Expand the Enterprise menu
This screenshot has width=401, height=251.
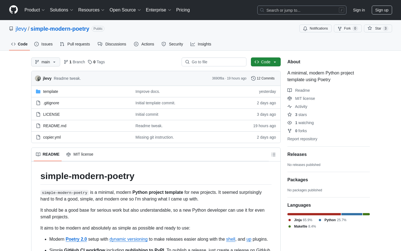click(158, 10)
